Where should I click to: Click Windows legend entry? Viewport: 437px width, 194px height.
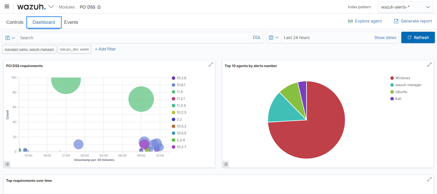click(400, 78)
